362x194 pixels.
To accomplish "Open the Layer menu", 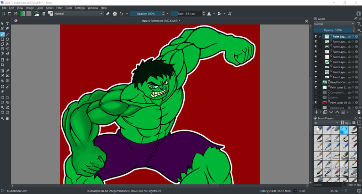I will click(x=40, y=8).
